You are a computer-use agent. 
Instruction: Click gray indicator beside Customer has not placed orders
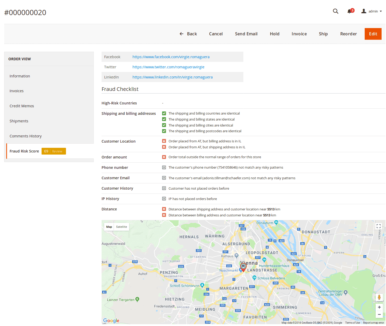point(164,188)
